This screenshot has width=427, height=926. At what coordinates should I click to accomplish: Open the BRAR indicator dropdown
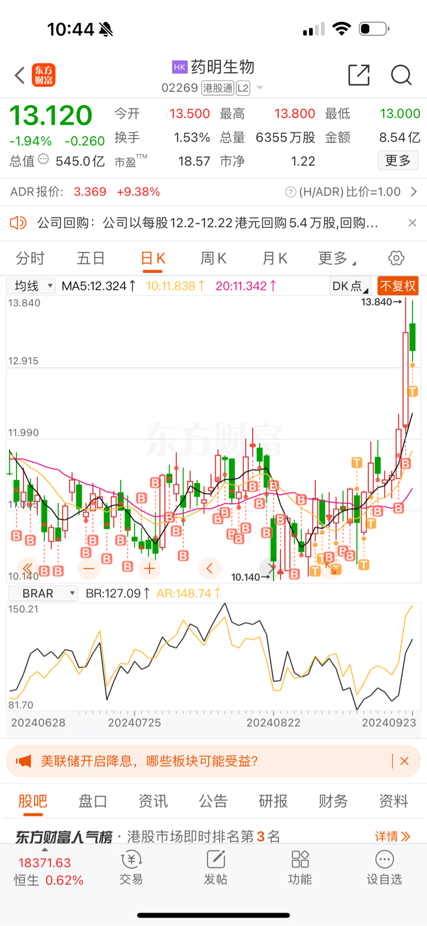[x=43, y=593]
